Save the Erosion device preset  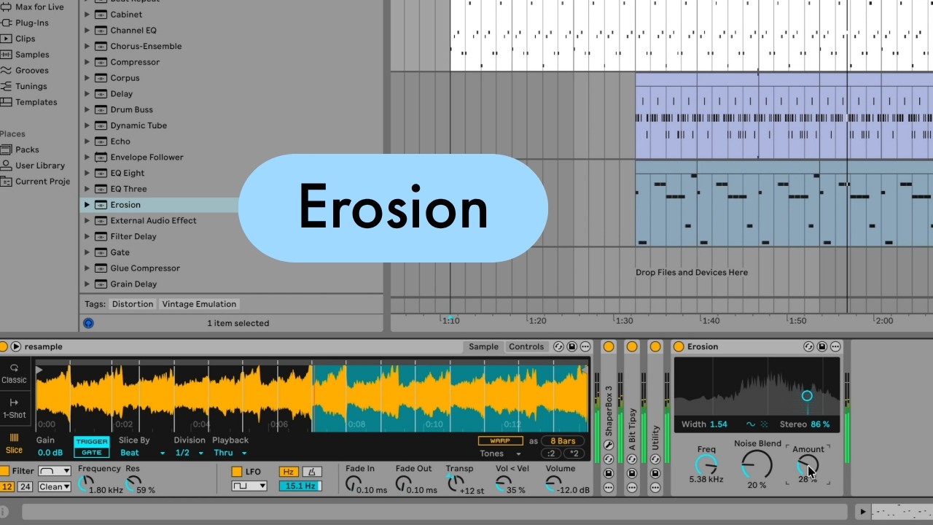822,346
